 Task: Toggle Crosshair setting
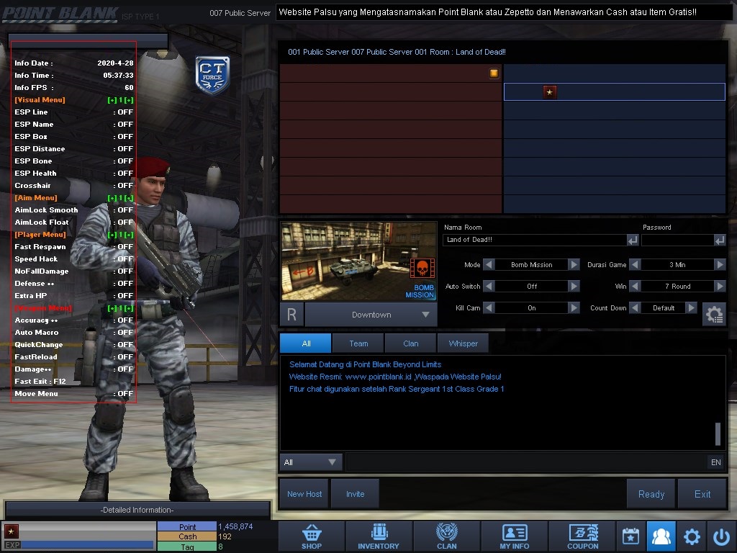coord(74,185)
